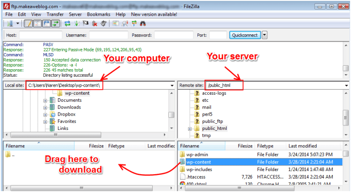Expand the Favorites folder node
Screen dimensions: 351x192
tap(45, 122)
